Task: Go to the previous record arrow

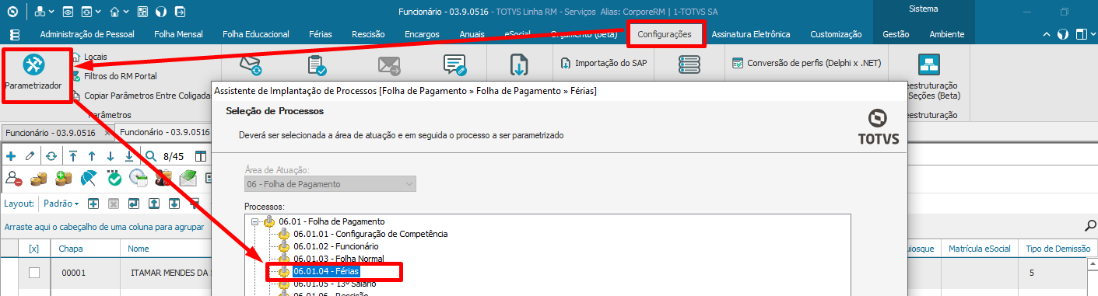Action: [91, 156]
